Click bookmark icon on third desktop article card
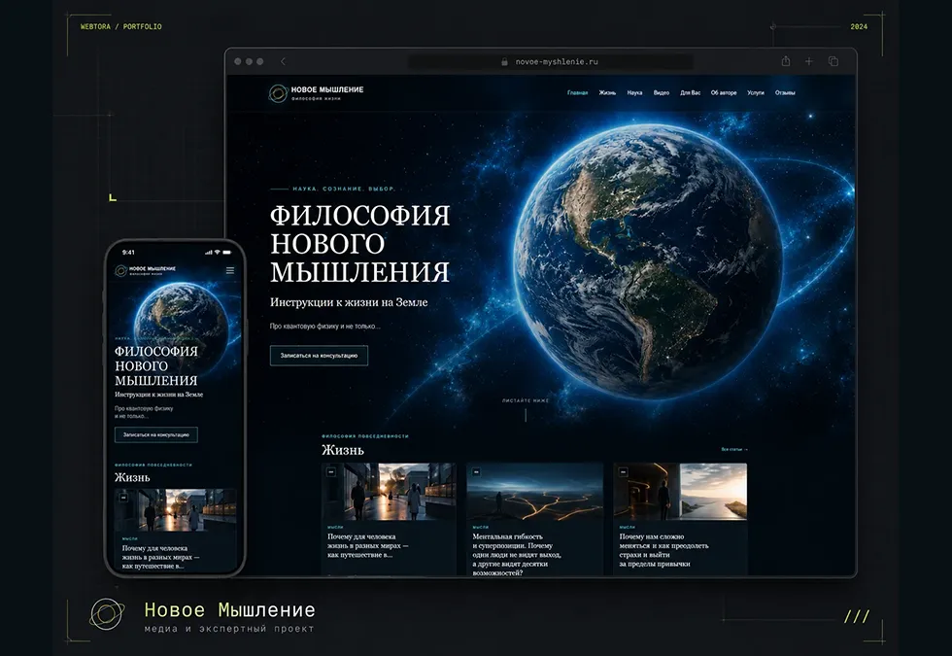 point(623,472)
